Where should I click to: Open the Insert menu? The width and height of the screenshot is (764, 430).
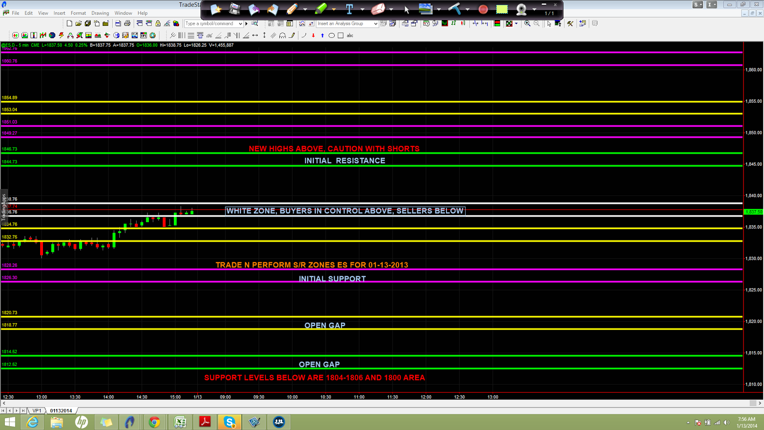[59, 13]
